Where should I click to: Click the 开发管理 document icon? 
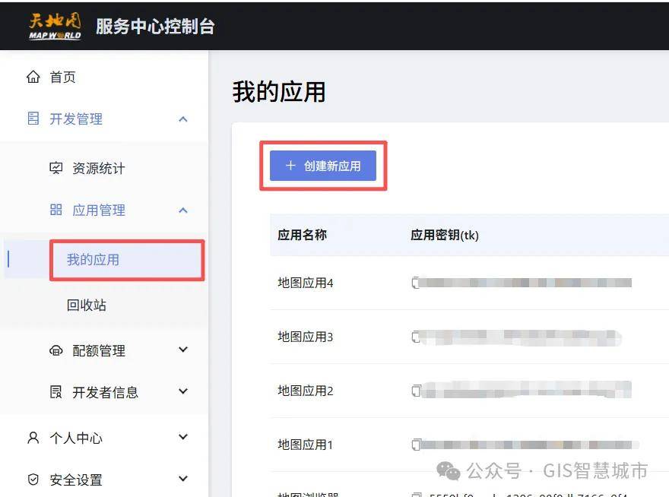pyautogui.click(x=33, y=119)
